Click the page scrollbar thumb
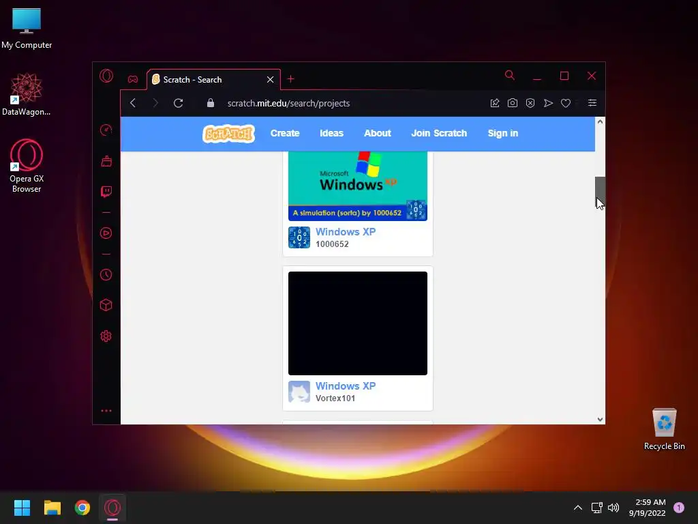Viewport: 698px width, 524px height. (x=600, y=192)
